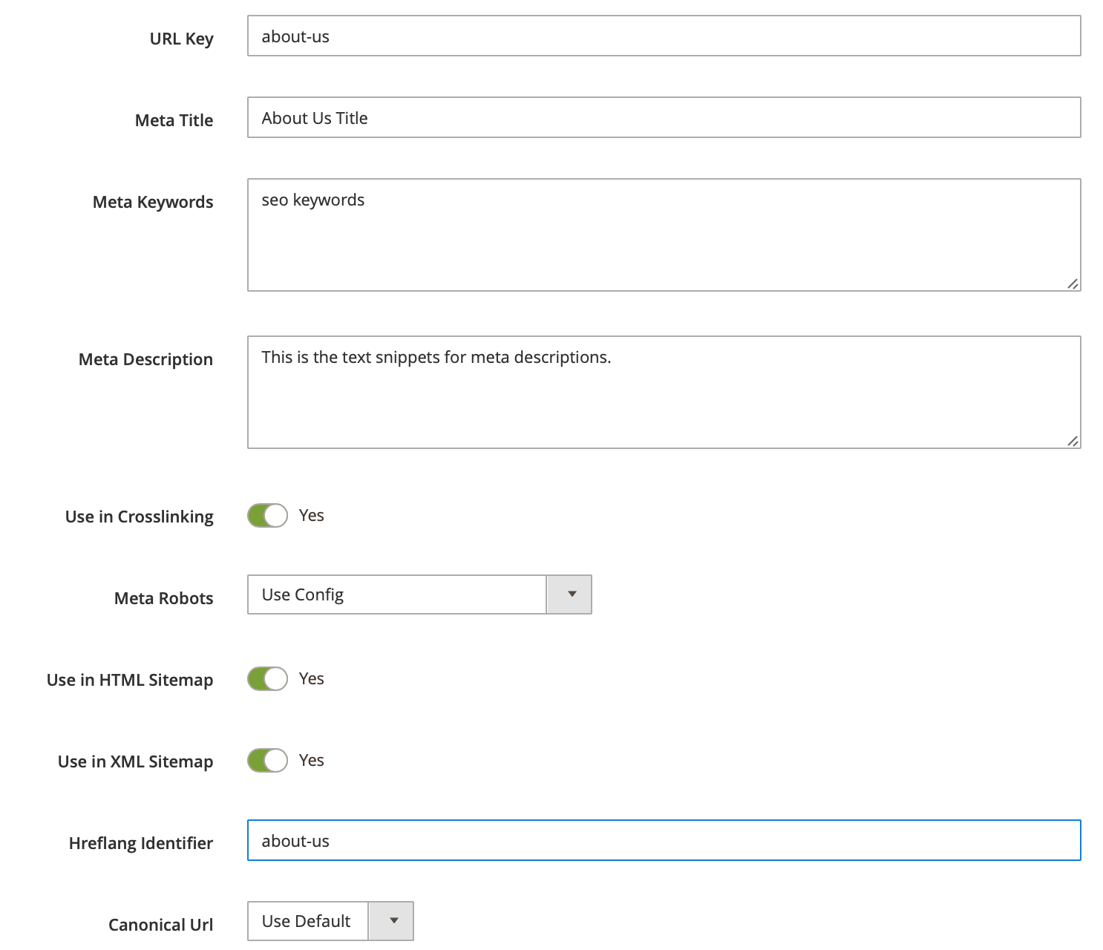The width and height of the screenshot is (1103, 950).
Task: Click the Meta Robots label
Action: tap(163, 598)
